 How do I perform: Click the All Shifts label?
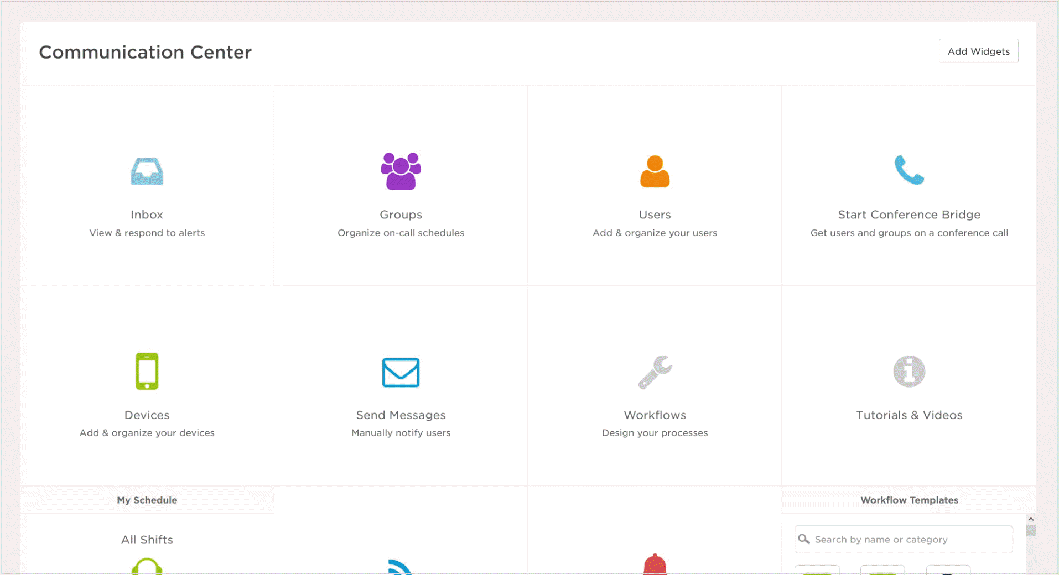(x=147, y=540)
